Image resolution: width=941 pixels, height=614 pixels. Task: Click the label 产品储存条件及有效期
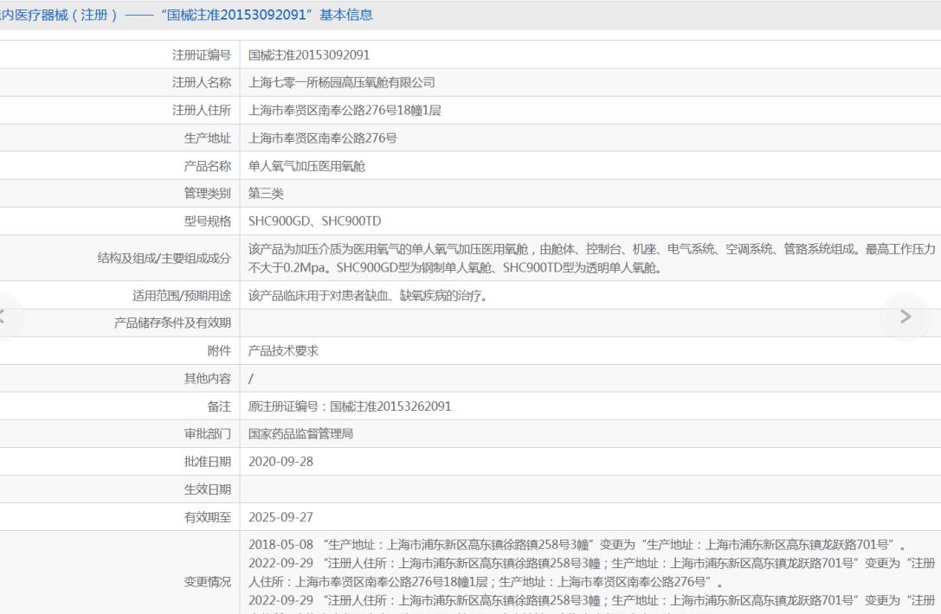tap(173, 323)
